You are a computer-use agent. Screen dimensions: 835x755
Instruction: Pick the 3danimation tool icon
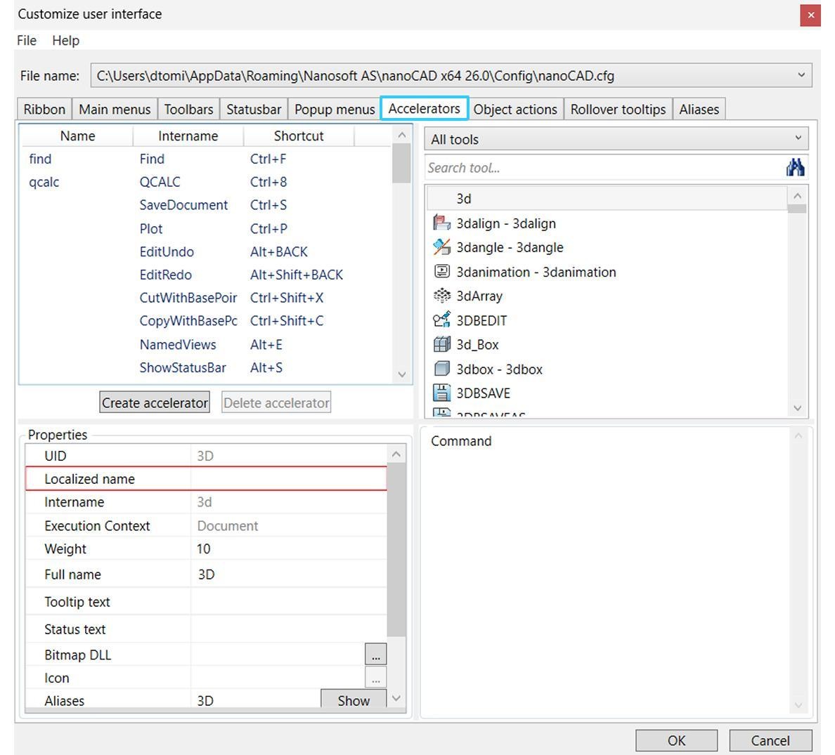tap(441, 271)
